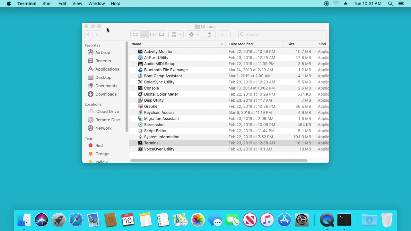Image resolution: width=411 pixels, height=231 pixels.
Task: Open Desktop in the sidebar
Action: point(103,77)
